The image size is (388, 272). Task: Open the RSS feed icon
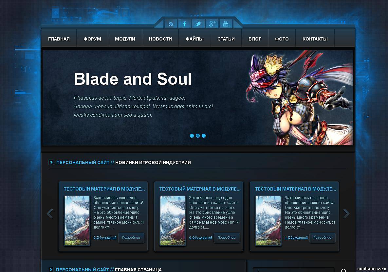pyautogui.click(x=171, y=24)
